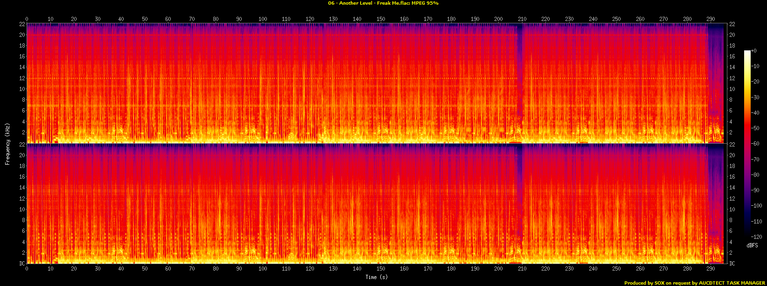Click the "-30" value on the dBFS scale

coord(756,98)
